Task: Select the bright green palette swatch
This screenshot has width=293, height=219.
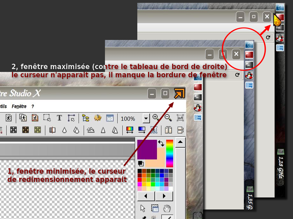Action: (153, 184)
